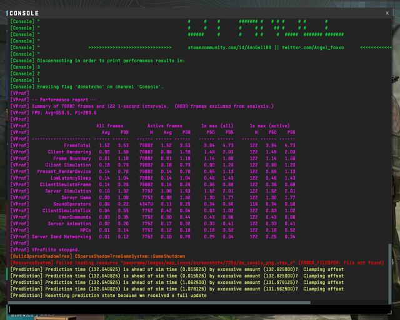This screenshot has height=320, width=400.
Task: Click the red 'Failed loading resource' error line
Action: [197, 263]
